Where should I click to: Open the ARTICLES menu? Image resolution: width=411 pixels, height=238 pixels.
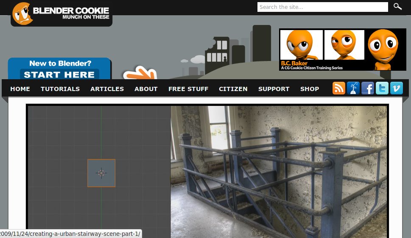(107, 89)
